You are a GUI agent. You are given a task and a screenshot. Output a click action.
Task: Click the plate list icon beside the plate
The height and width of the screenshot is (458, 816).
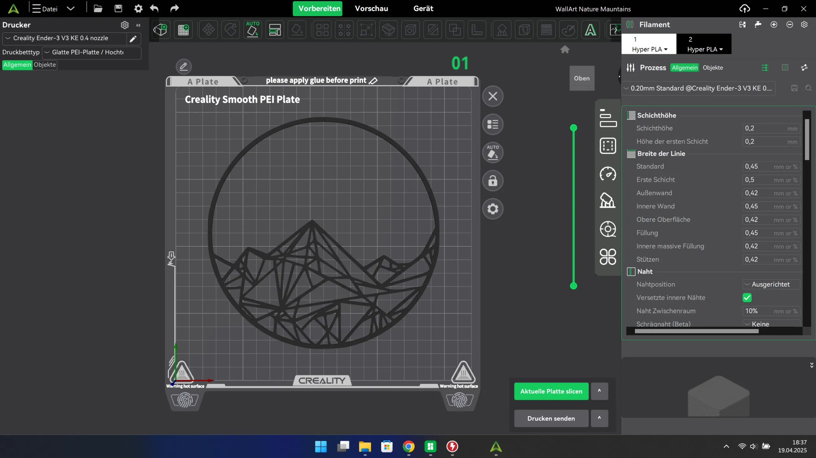(493, 124)
